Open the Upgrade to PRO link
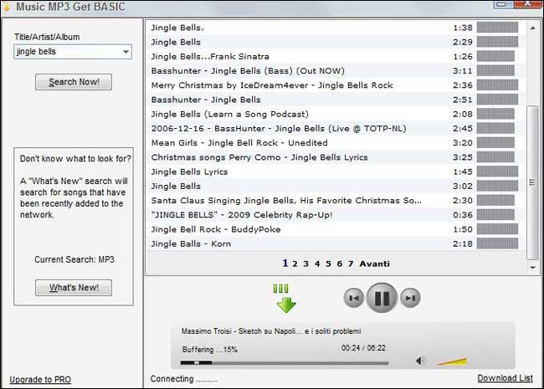544x389 pixels. click(40, 380)
